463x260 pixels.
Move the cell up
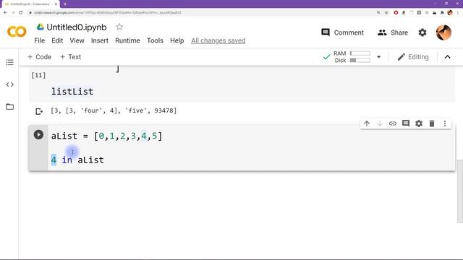pos(367,123)
